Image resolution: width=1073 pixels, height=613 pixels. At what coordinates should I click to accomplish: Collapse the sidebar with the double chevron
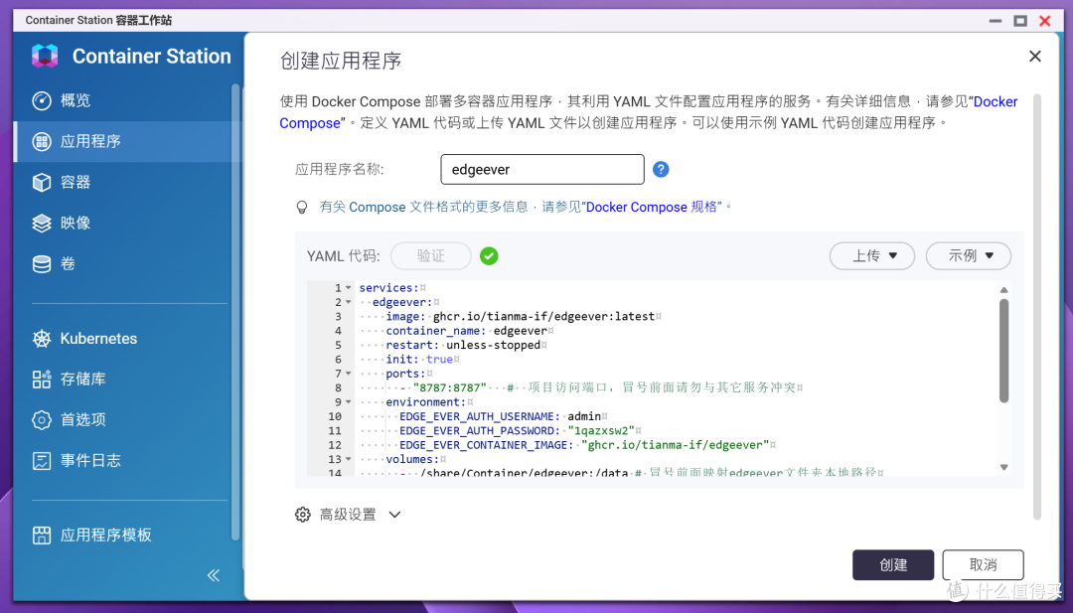coord(214,574)
